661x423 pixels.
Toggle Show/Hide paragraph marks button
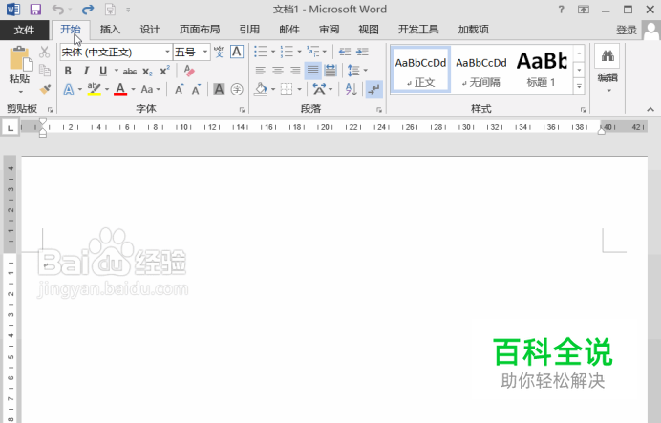pos(373,90)
